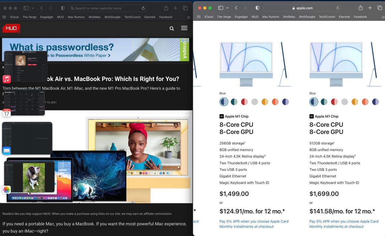Select the green color for the $1,499 iMac

click(234, 102)
